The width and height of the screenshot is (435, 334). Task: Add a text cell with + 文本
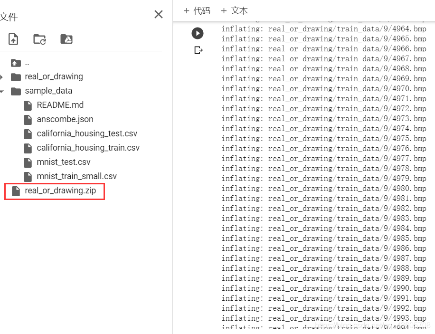pyautogui.click(x=234, y=11)
